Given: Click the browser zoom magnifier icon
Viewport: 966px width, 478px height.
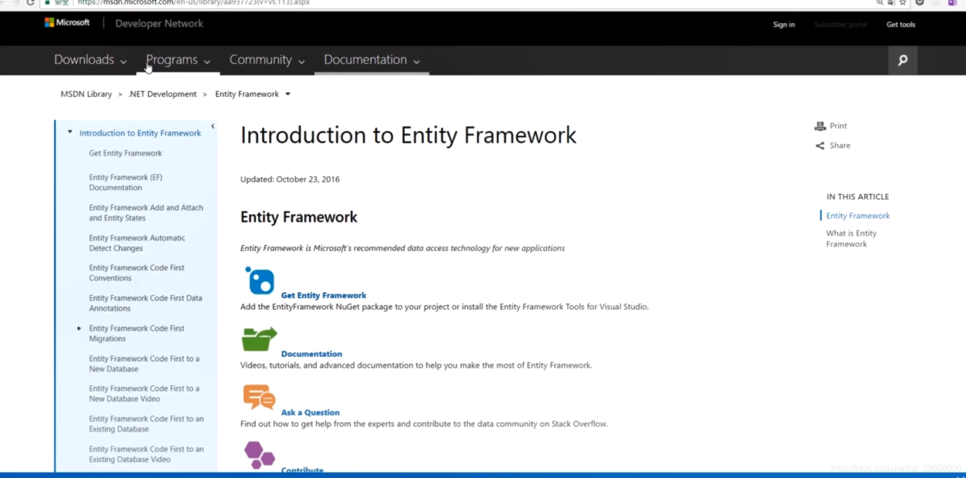Looking at the screenshot, I should tap(880, 3).
